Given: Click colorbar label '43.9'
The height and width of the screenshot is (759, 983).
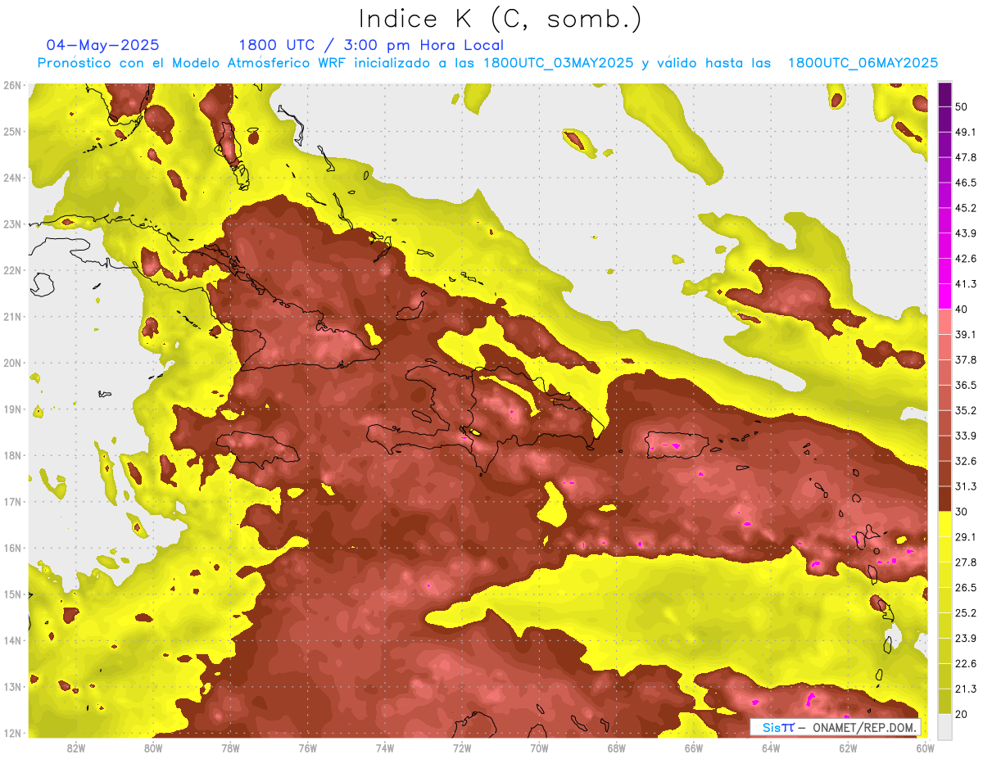Looking at the screenshot, I should click(966, 233).
